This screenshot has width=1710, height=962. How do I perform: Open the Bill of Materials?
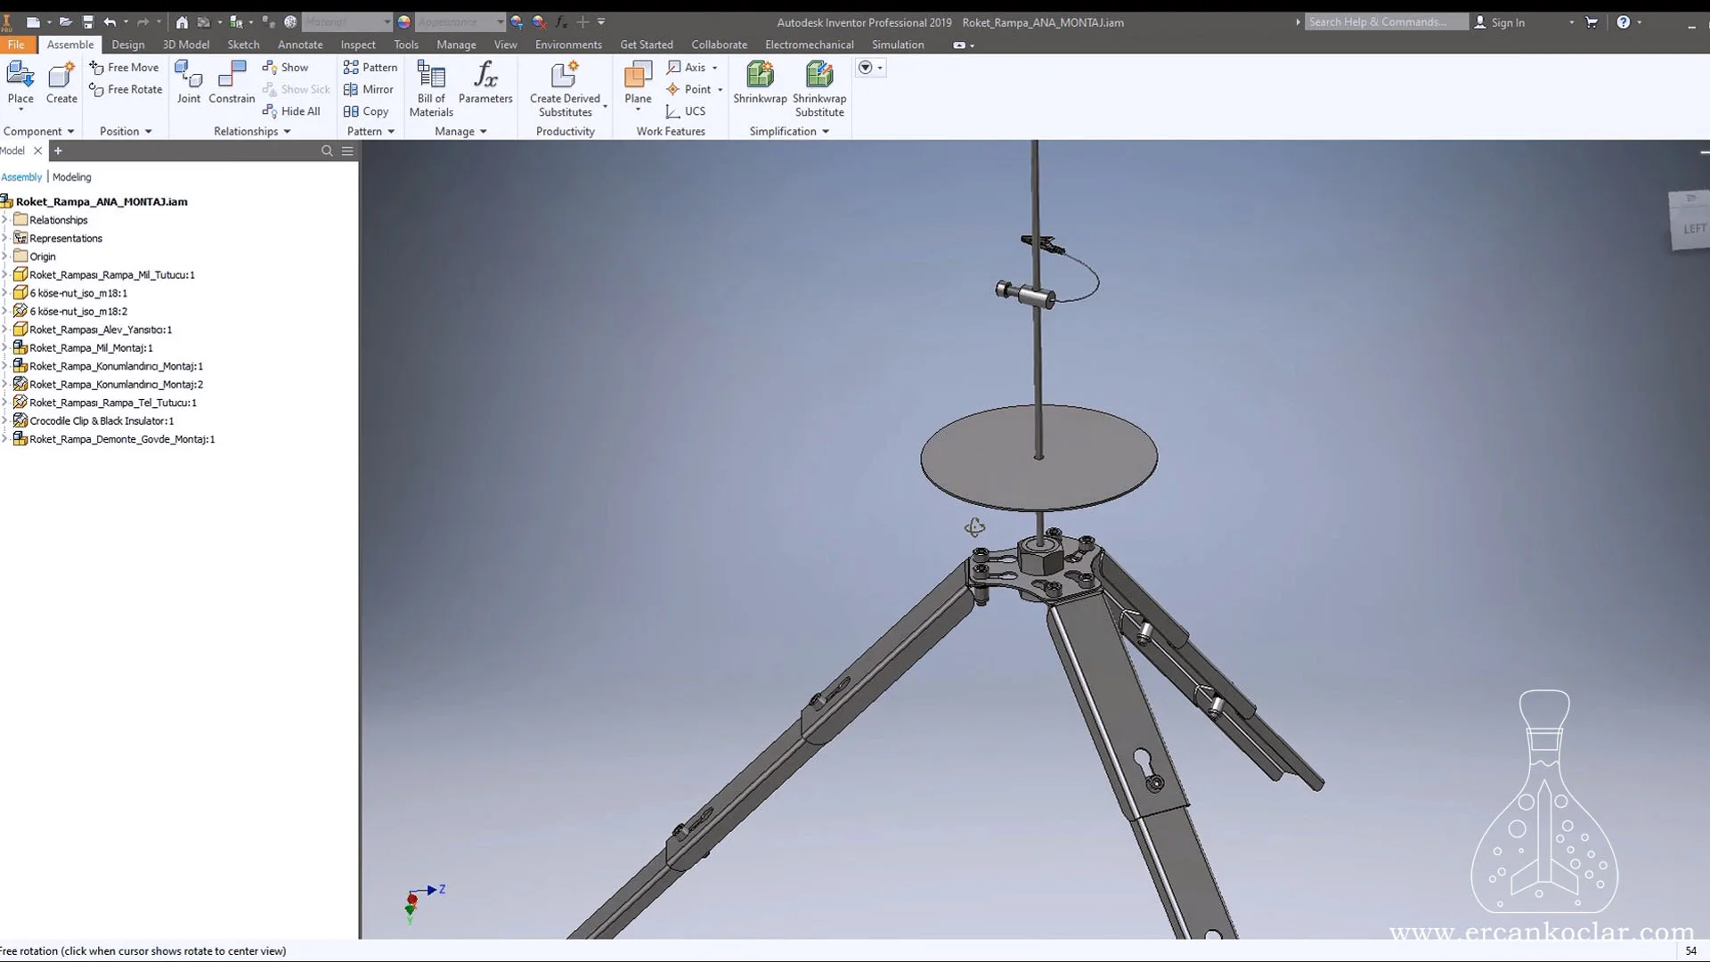(431, 89)
